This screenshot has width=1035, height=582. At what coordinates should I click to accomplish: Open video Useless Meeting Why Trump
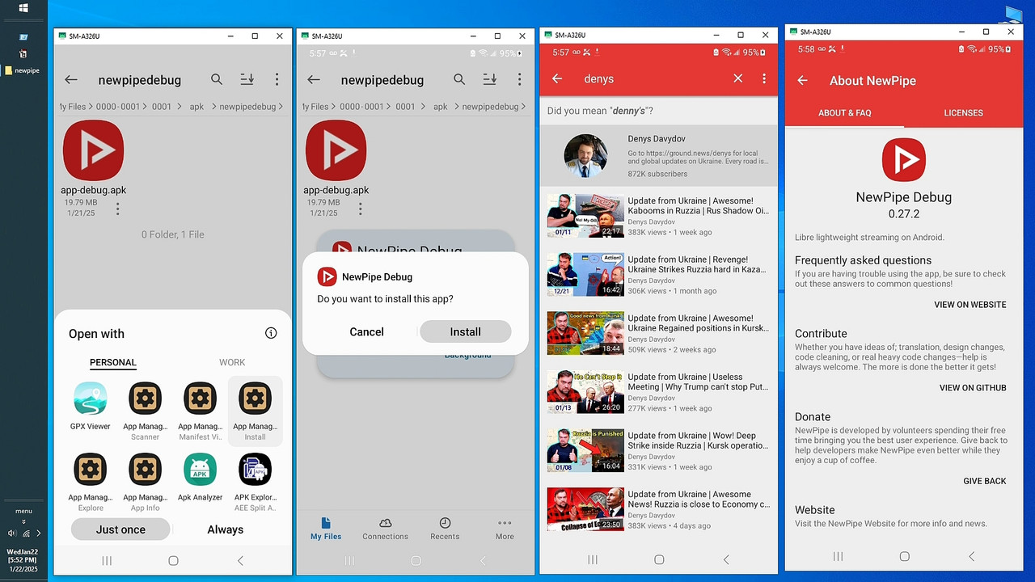pos(658,392)
